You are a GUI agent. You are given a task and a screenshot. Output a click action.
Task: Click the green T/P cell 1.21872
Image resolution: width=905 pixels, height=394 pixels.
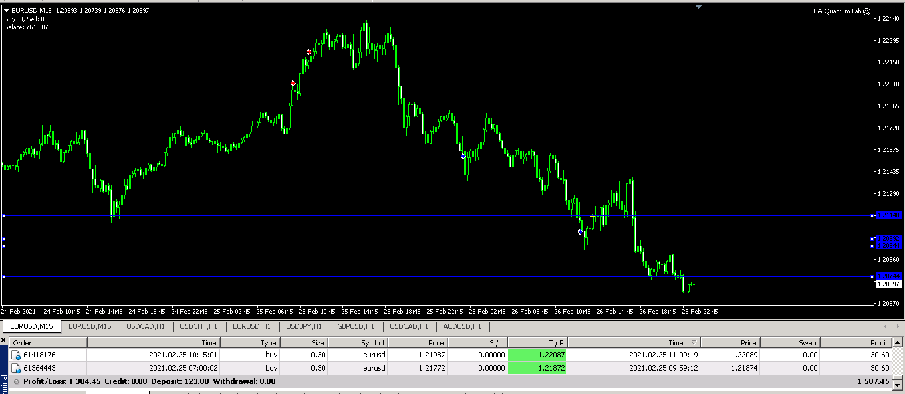pyautogui.click(x=537, y=368)
